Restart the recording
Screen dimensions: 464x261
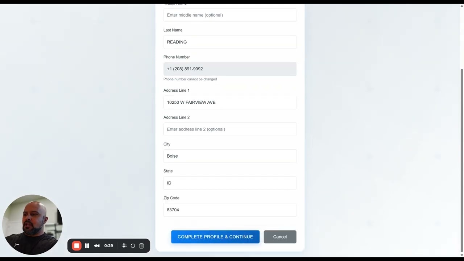point(133,246)
